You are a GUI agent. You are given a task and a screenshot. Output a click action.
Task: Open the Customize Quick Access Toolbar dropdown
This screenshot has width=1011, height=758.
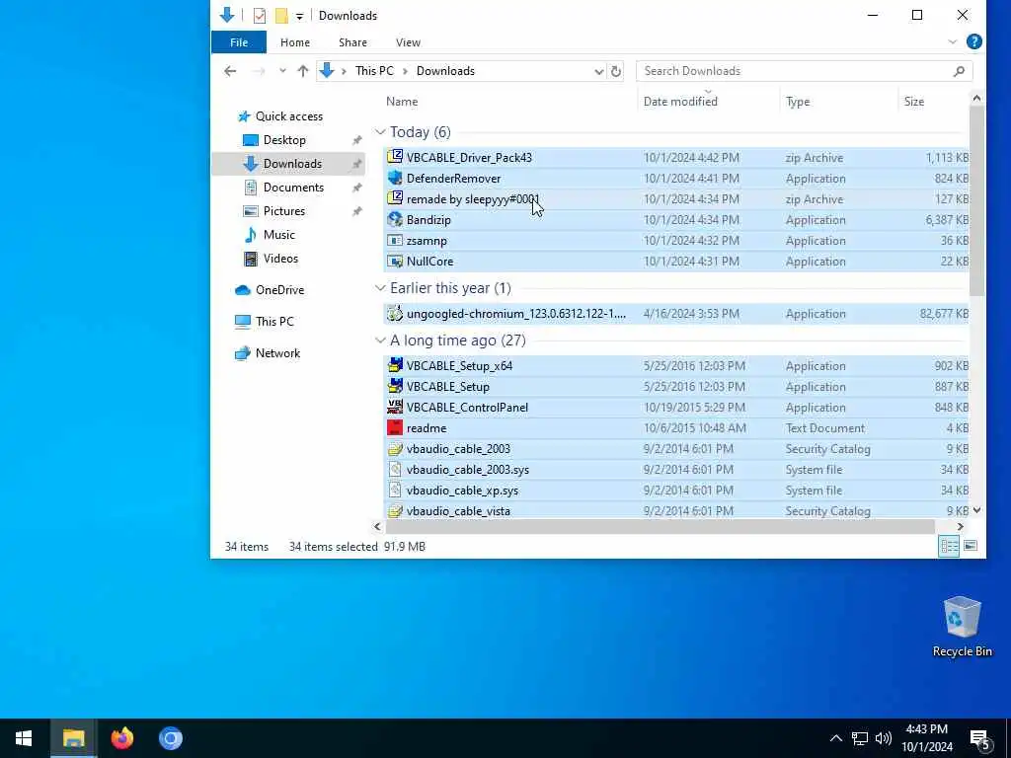click(x=299, y=16)
